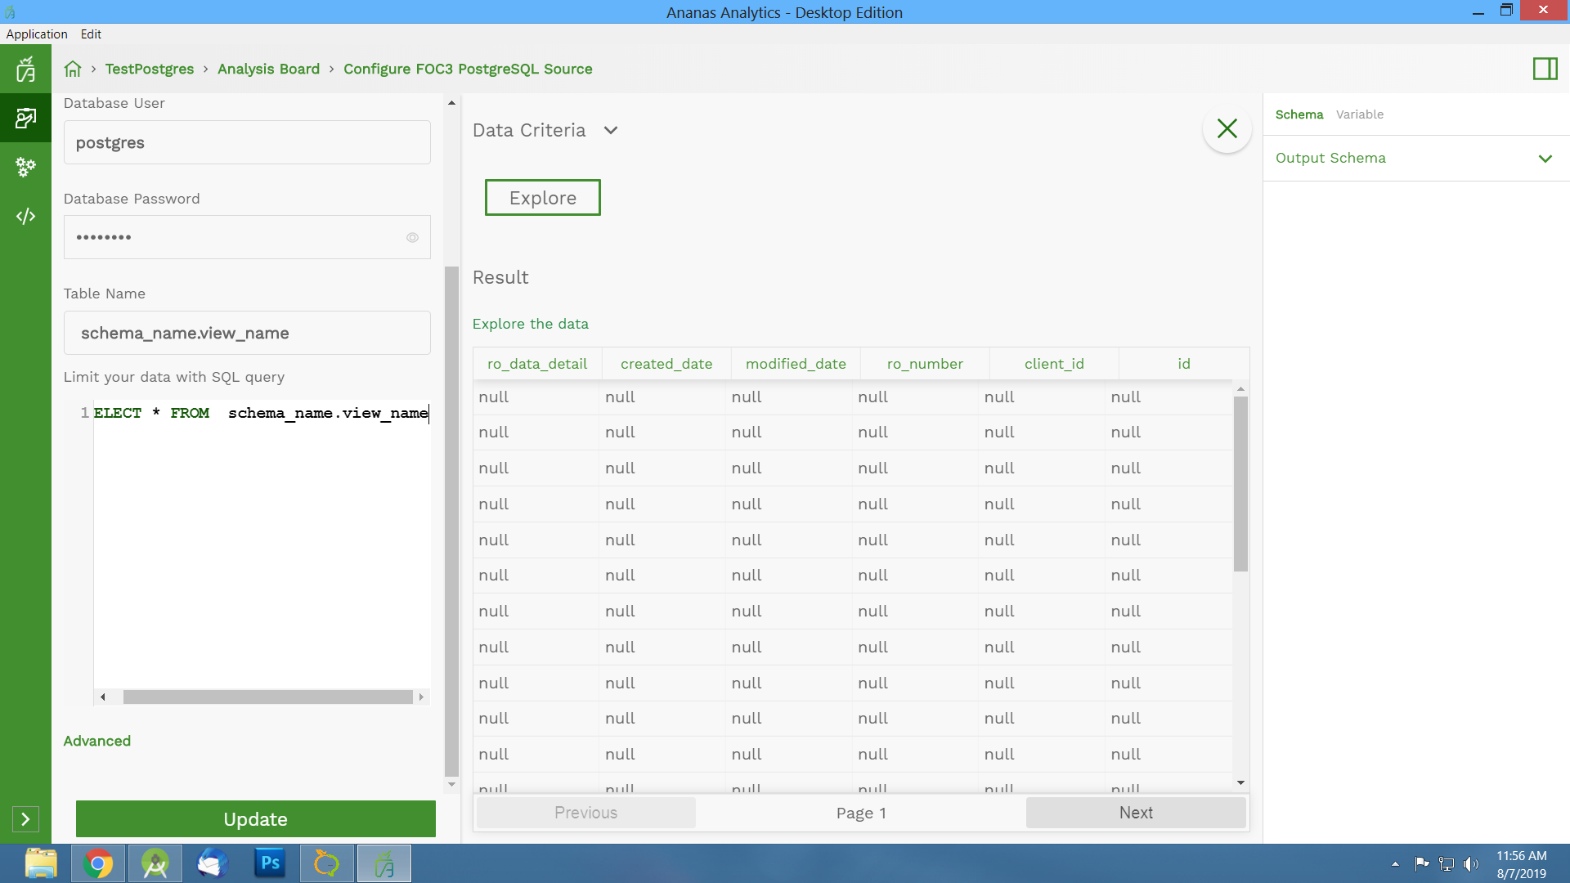Click into the Table Name field

click(x=247, y=333)
